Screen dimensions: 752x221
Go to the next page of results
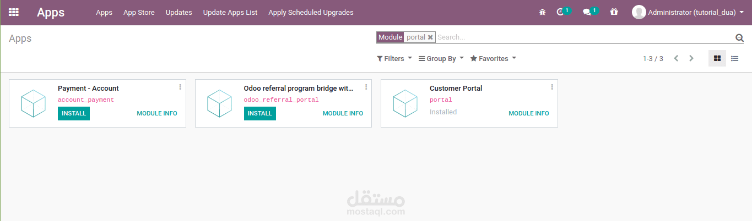click(691, 58)
